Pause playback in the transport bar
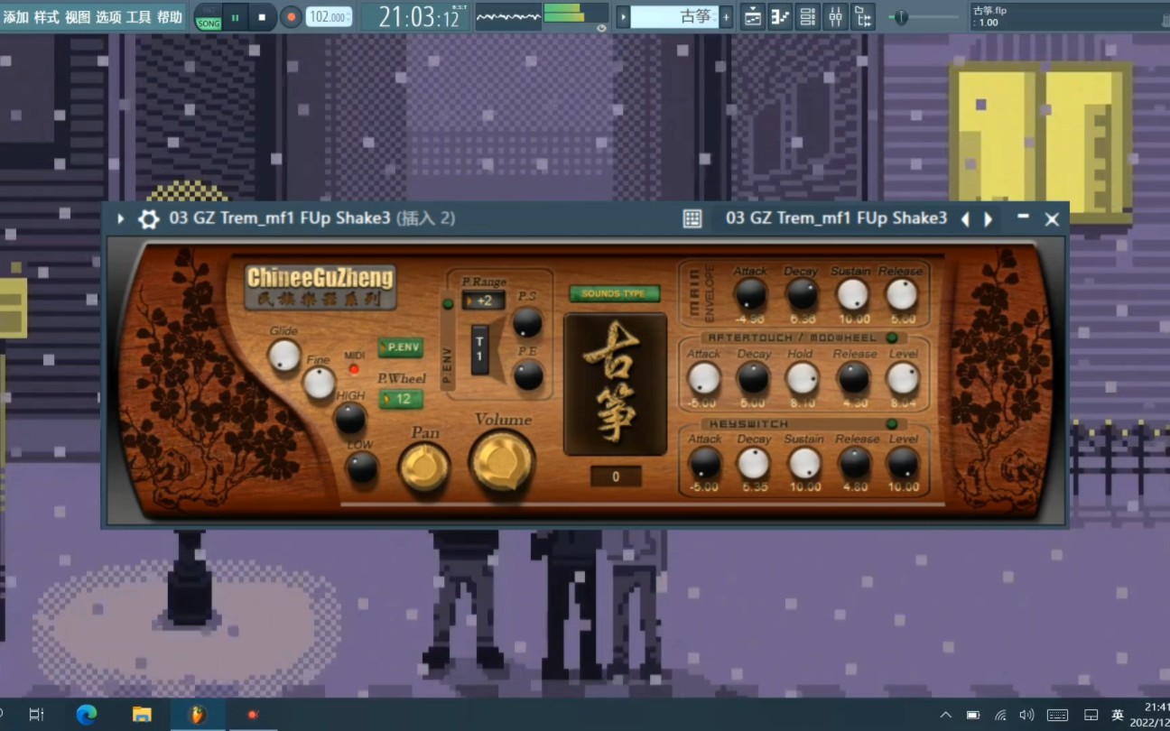 point(235,17)
